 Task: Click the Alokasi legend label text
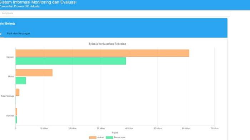[x=101, y=137]
